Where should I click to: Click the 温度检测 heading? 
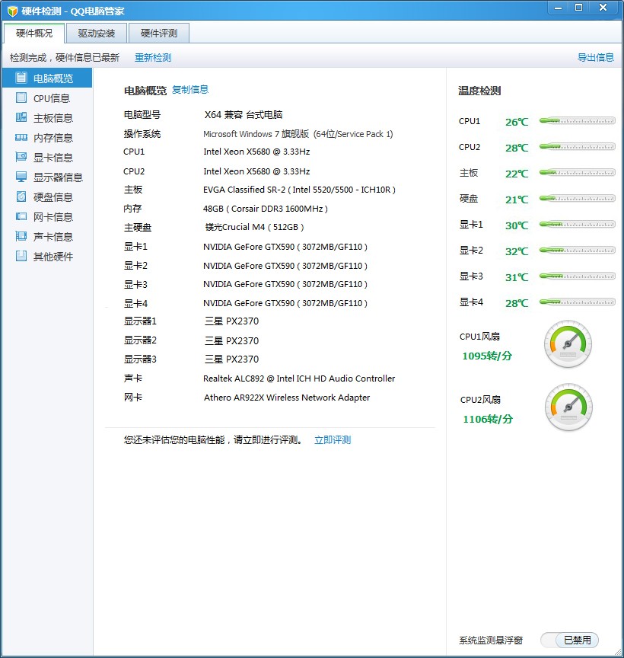479,91
